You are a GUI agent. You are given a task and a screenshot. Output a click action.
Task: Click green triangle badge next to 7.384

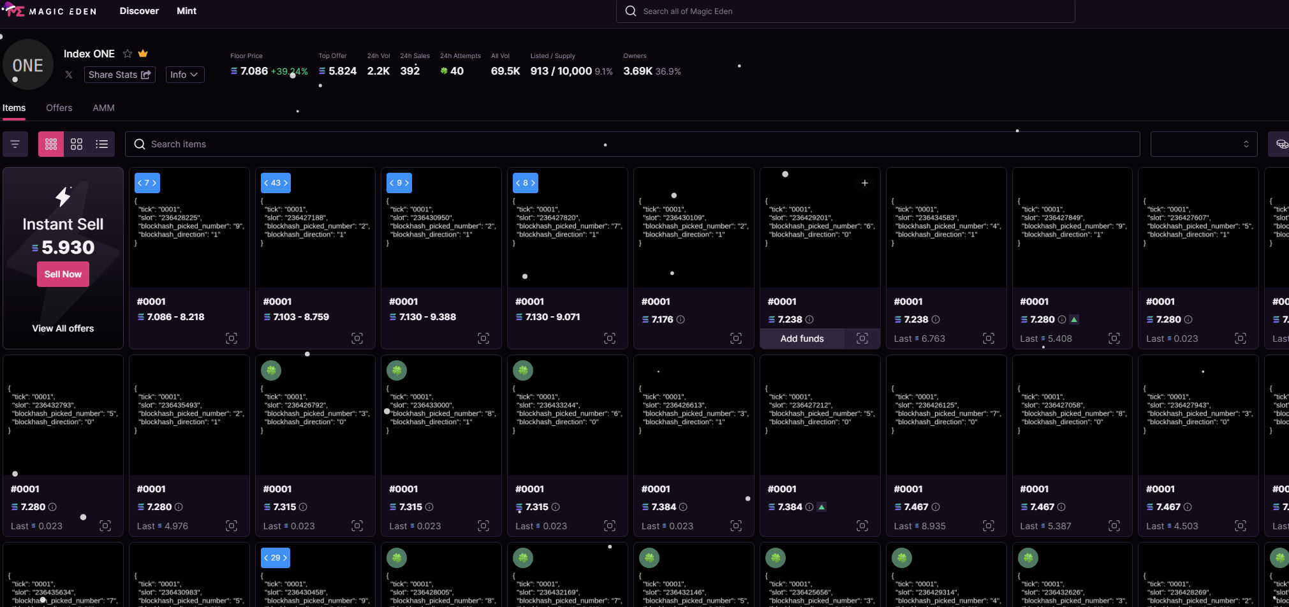[821, 507]
